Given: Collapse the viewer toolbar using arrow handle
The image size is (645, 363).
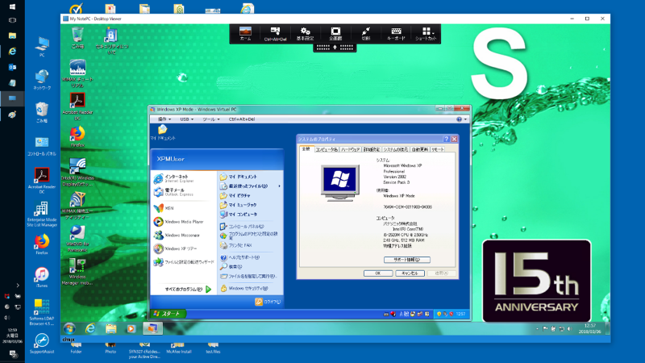Looking at the screenshot, I should pyautogui.click(x=335, y=47).
